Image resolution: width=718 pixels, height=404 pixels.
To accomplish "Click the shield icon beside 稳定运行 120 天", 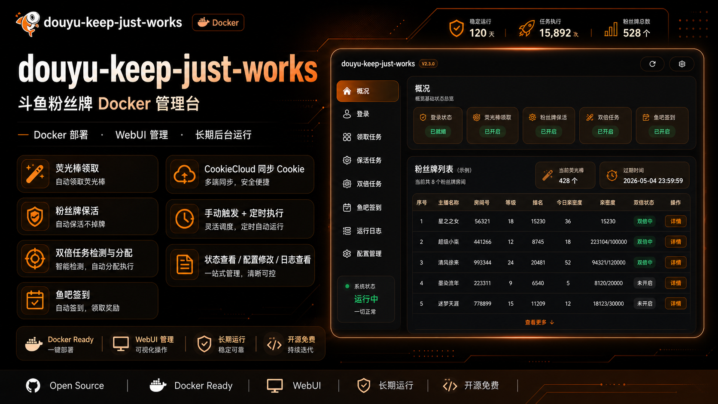I will tap(456, 28).
